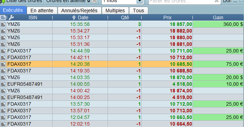Click ISIN cell of EUFR05487491 at 14:00:25
The width and height of the screenshot is (244, 127).
(x=29, y=97)
